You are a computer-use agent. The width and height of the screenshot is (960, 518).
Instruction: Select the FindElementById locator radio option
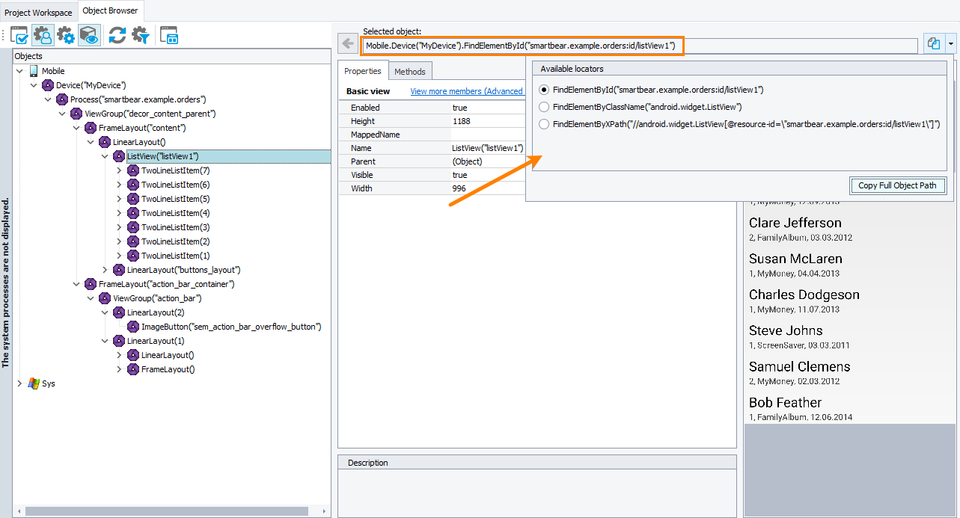pyautogui.click(x=544, y=90)
